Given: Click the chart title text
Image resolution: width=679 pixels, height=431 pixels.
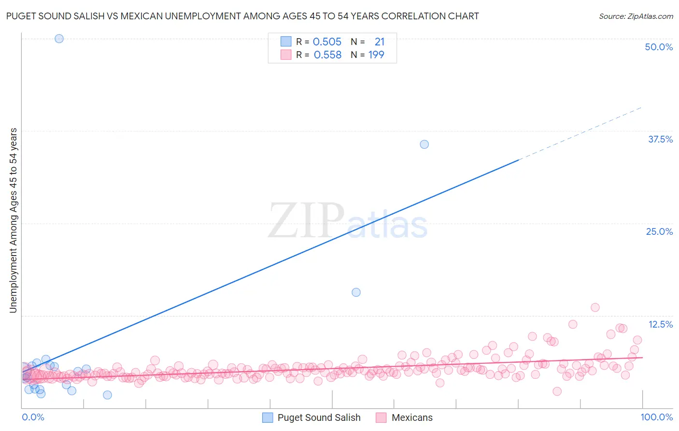Looking at the screenshot, I should pyautogui.click(x=242, y=16).
